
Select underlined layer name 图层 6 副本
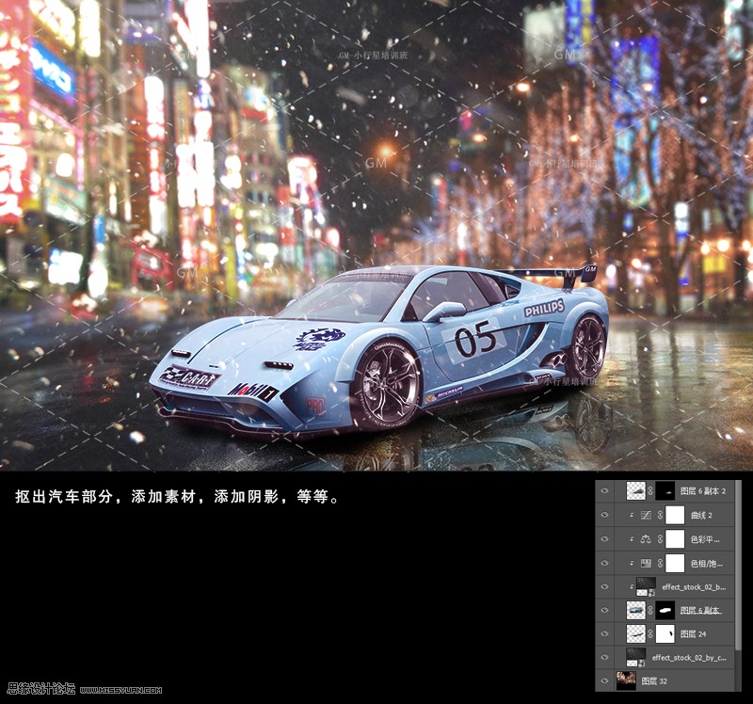[700, 611]
